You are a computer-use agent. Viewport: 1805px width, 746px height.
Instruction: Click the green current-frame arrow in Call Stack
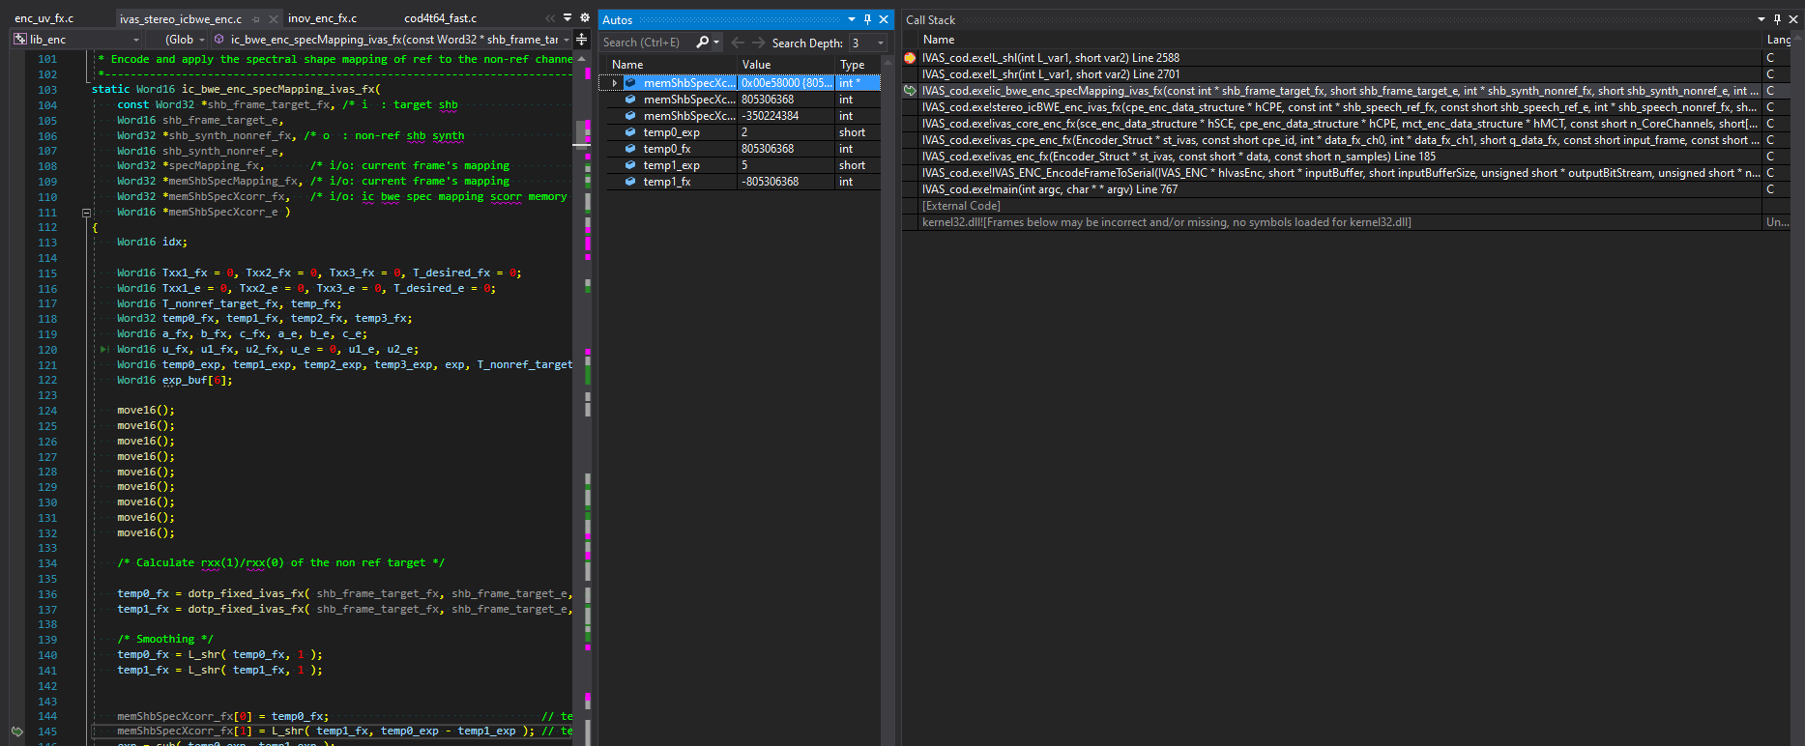click(x=910, y=91)
